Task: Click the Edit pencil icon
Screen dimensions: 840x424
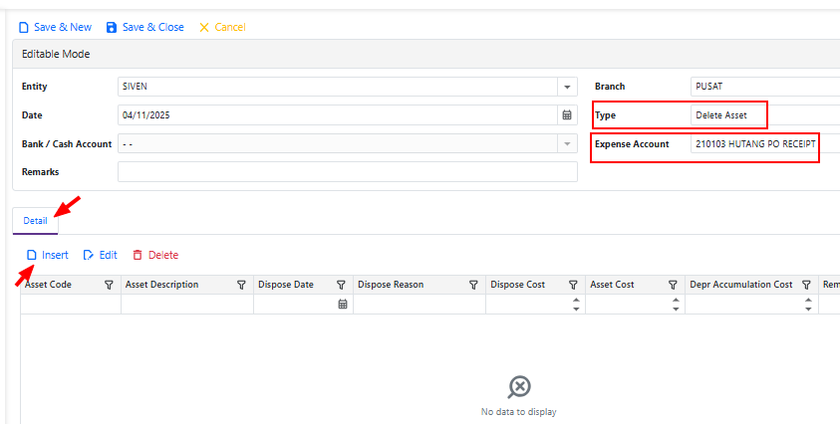Action: click(x=89, y=255)
